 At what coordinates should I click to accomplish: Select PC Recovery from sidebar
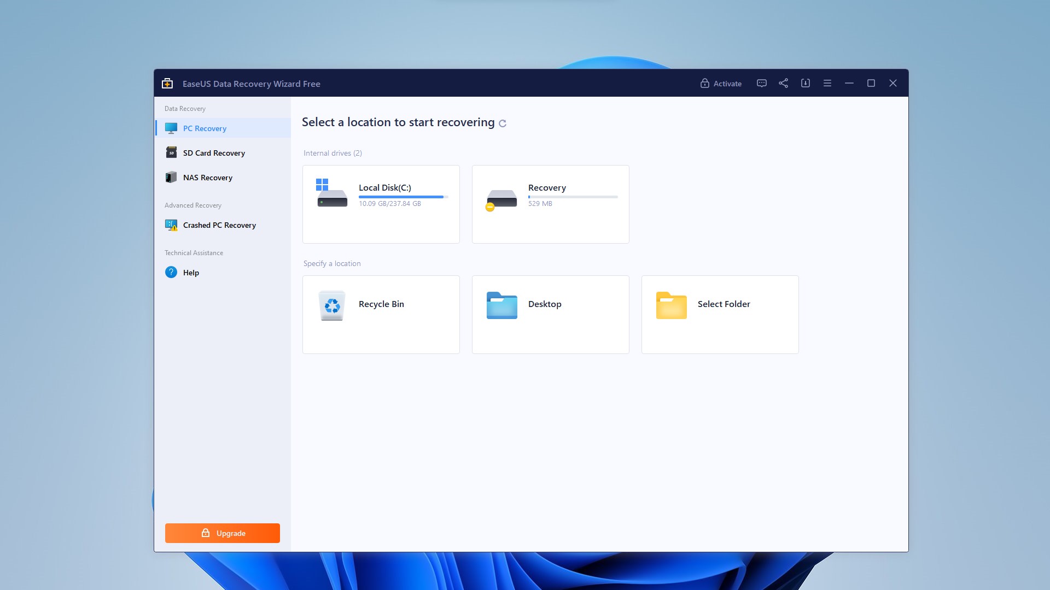205,128
